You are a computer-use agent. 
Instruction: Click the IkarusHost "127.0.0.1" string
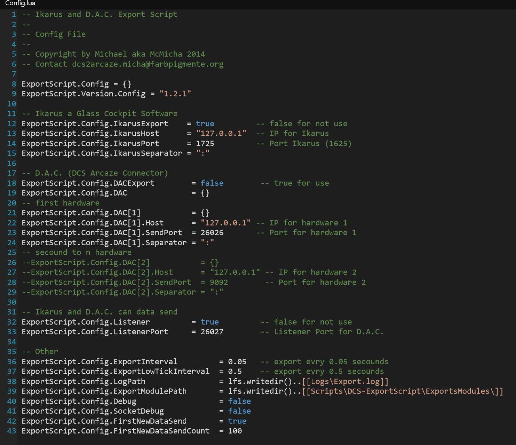(x=221, y=134)
